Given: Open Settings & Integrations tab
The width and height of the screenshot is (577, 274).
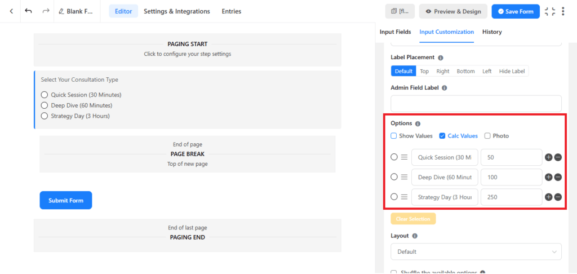Looking at the screenshot, I should click(176, 11).
